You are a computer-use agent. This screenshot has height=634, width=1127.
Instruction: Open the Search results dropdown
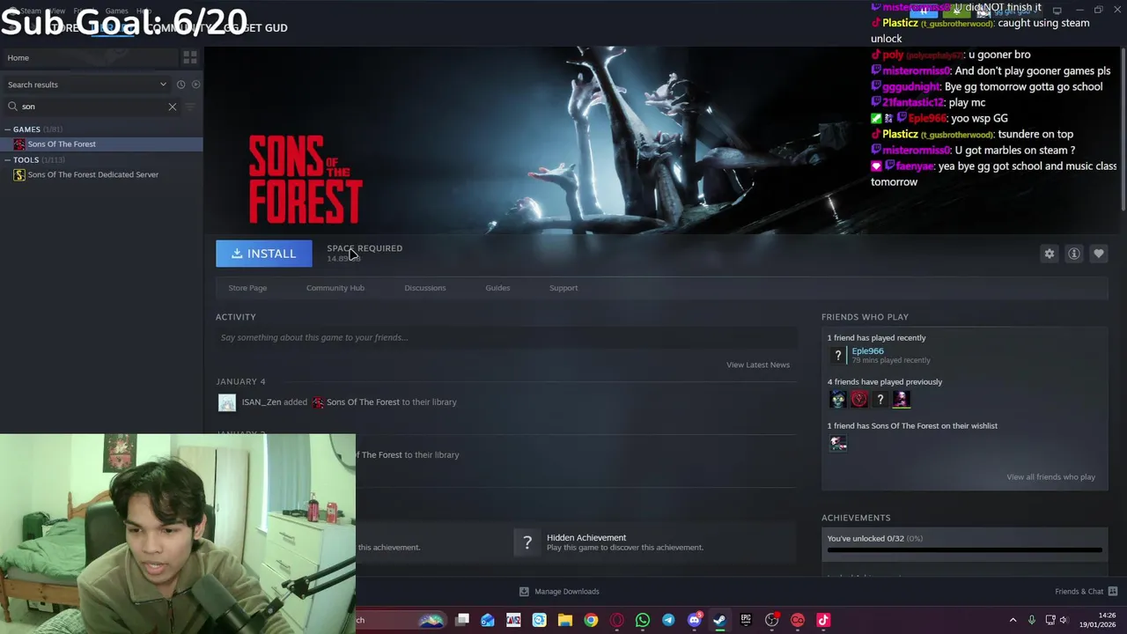86,85
